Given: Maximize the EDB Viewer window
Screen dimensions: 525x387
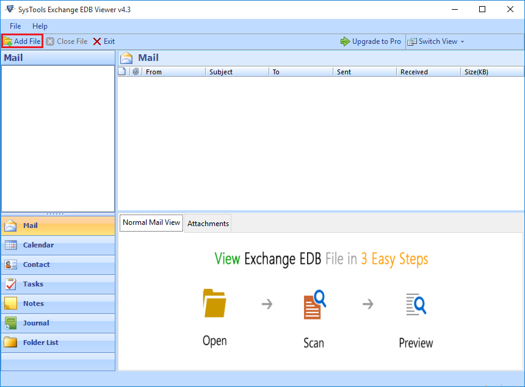Looking at the screenshot, I should click(x=482, y=9).
